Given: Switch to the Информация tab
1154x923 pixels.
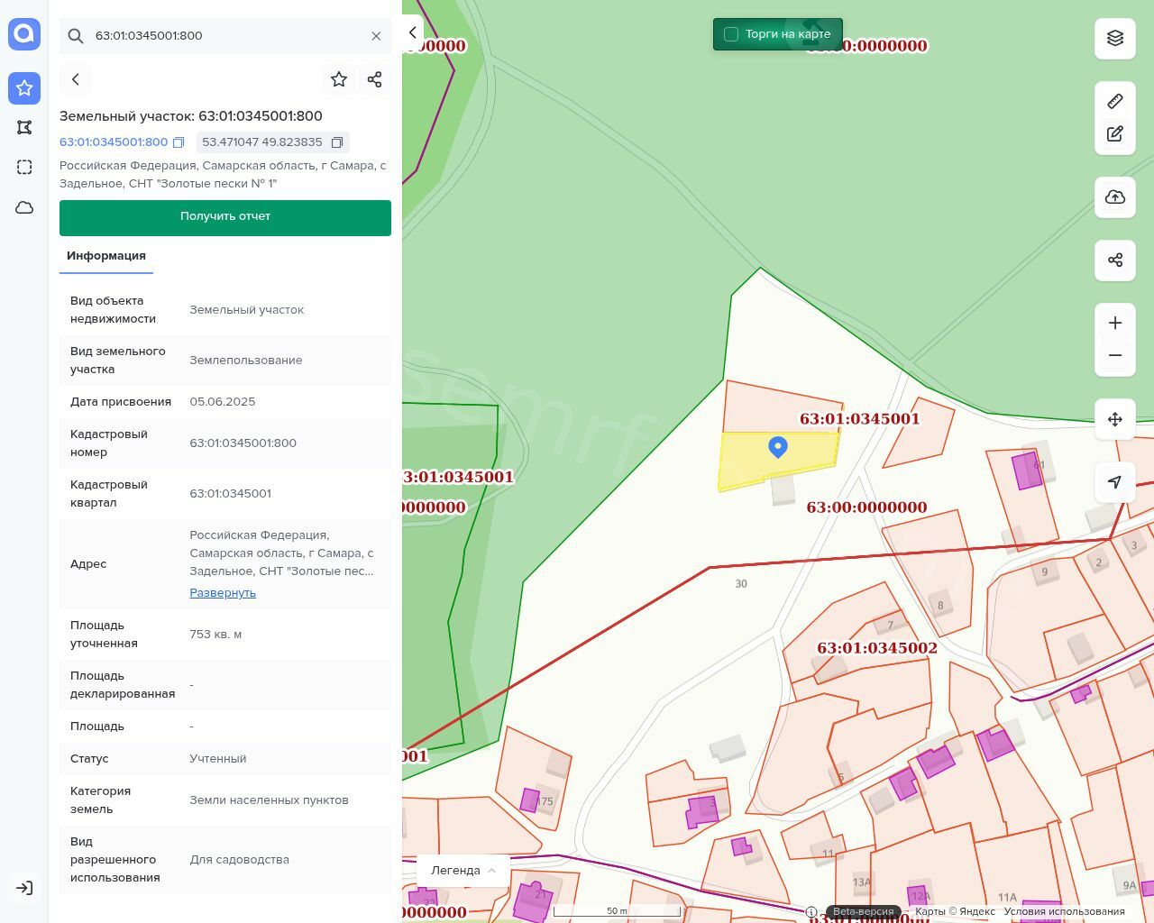Looking at the screenshot, I should click(106, 256).
